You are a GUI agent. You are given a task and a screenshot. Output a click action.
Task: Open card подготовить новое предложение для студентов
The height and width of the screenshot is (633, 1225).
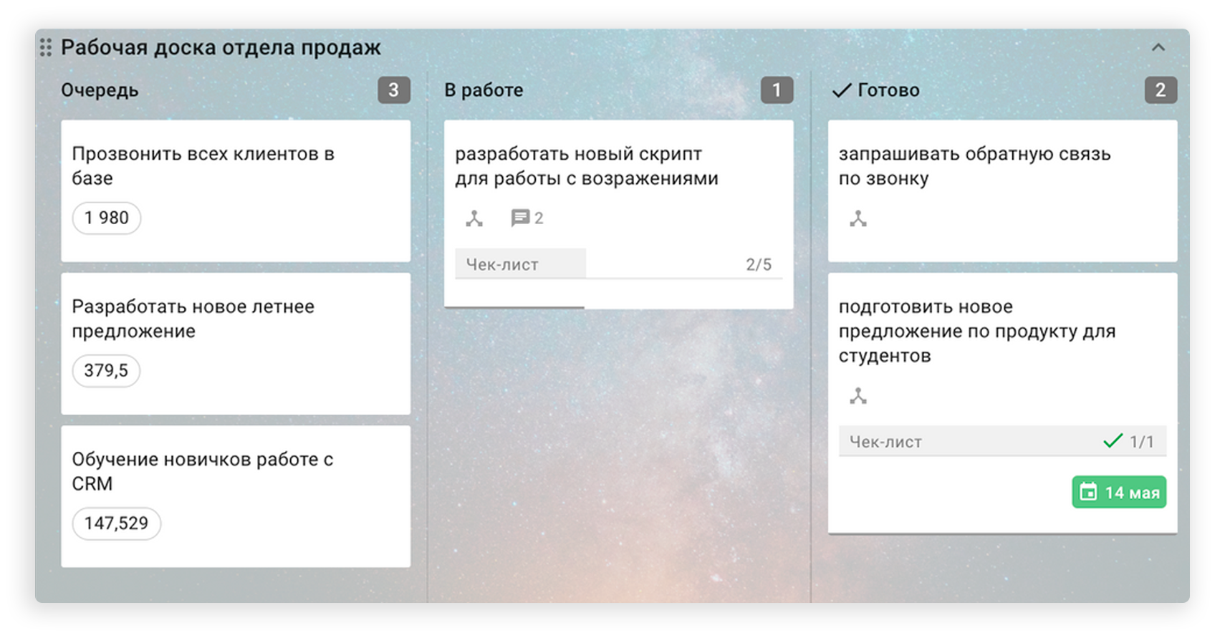tap(1002, 403)
